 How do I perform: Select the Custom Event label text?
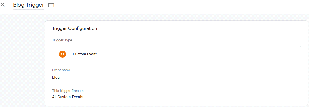point(85,54)
